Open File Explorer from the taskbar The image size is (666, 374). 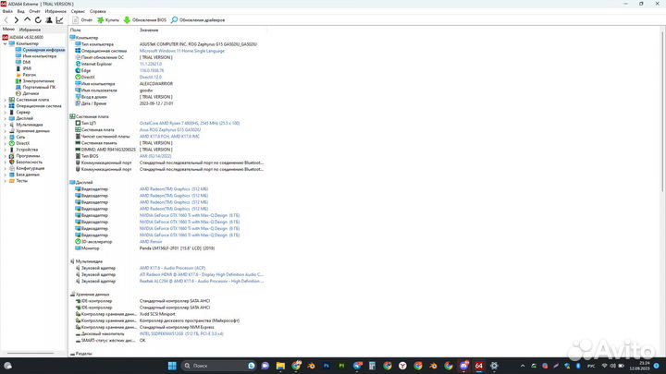280,366
